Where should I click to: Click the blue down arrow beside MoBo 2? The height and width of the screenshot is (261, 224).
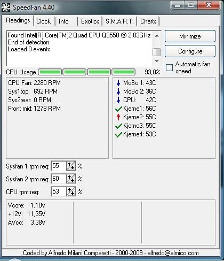click(x=118, y=91)
